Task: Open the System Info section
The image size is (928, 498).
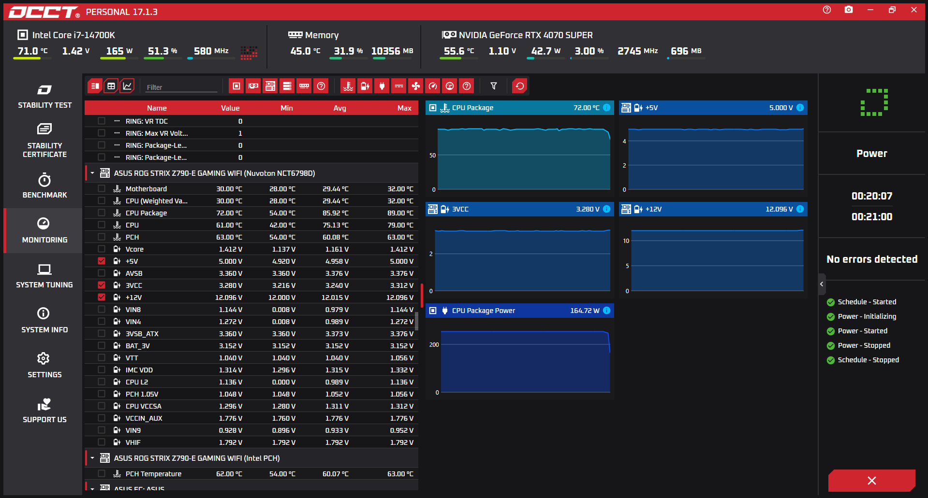Action: click(44, 321)
